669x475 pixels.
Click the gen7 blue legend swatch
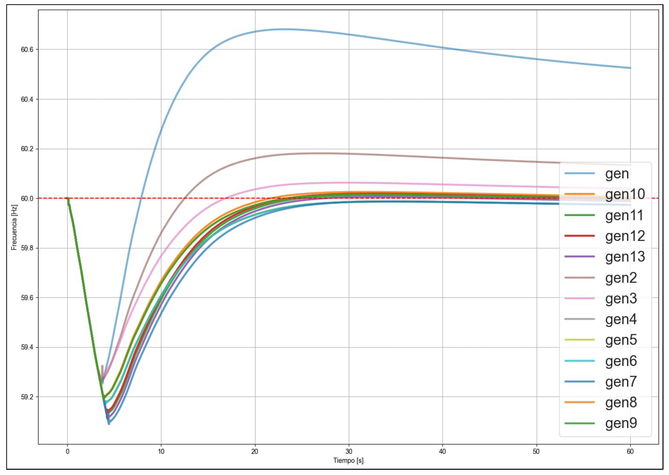tap(579, 382)
